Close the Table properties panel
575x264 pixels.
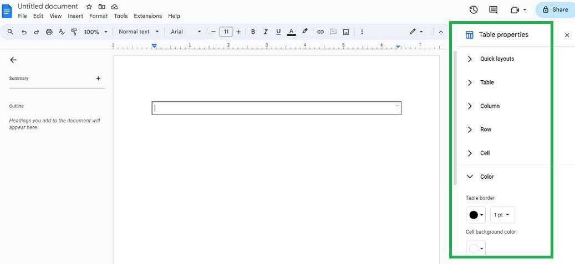[567, 35]
